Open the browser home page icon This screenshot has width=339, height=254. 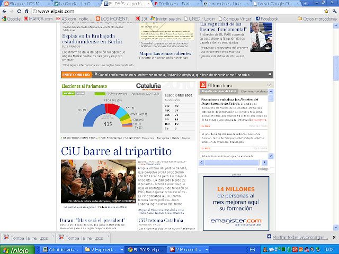(x=26, y=11)
